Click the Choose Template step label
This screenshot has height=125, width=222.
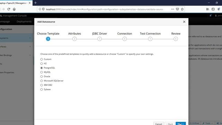(48, 34)
